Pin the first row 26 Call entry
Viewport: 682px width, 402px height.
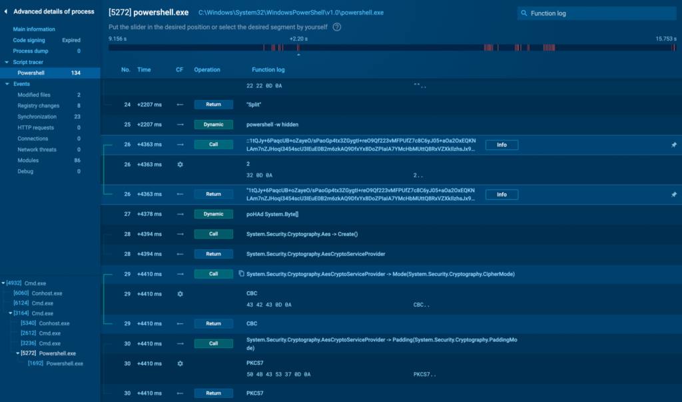(674, 145)
